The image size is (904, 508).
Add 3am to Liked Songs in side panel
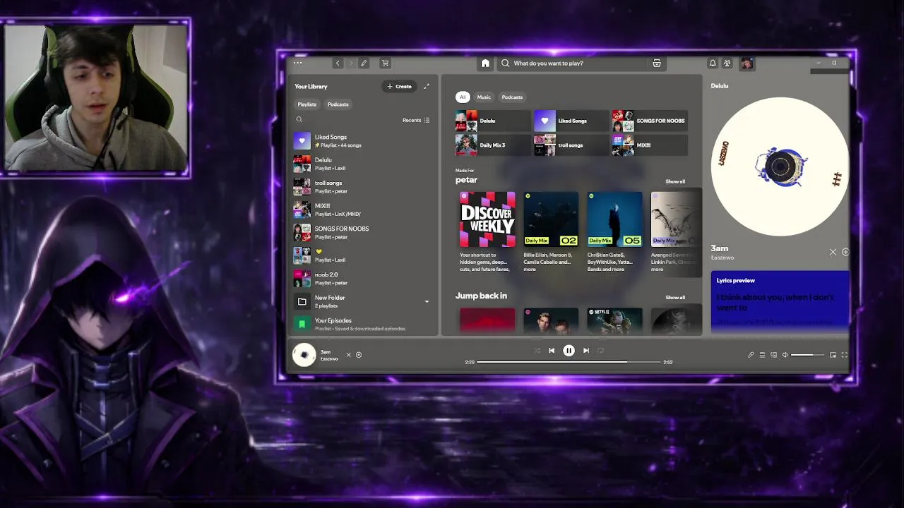[845, 252]
